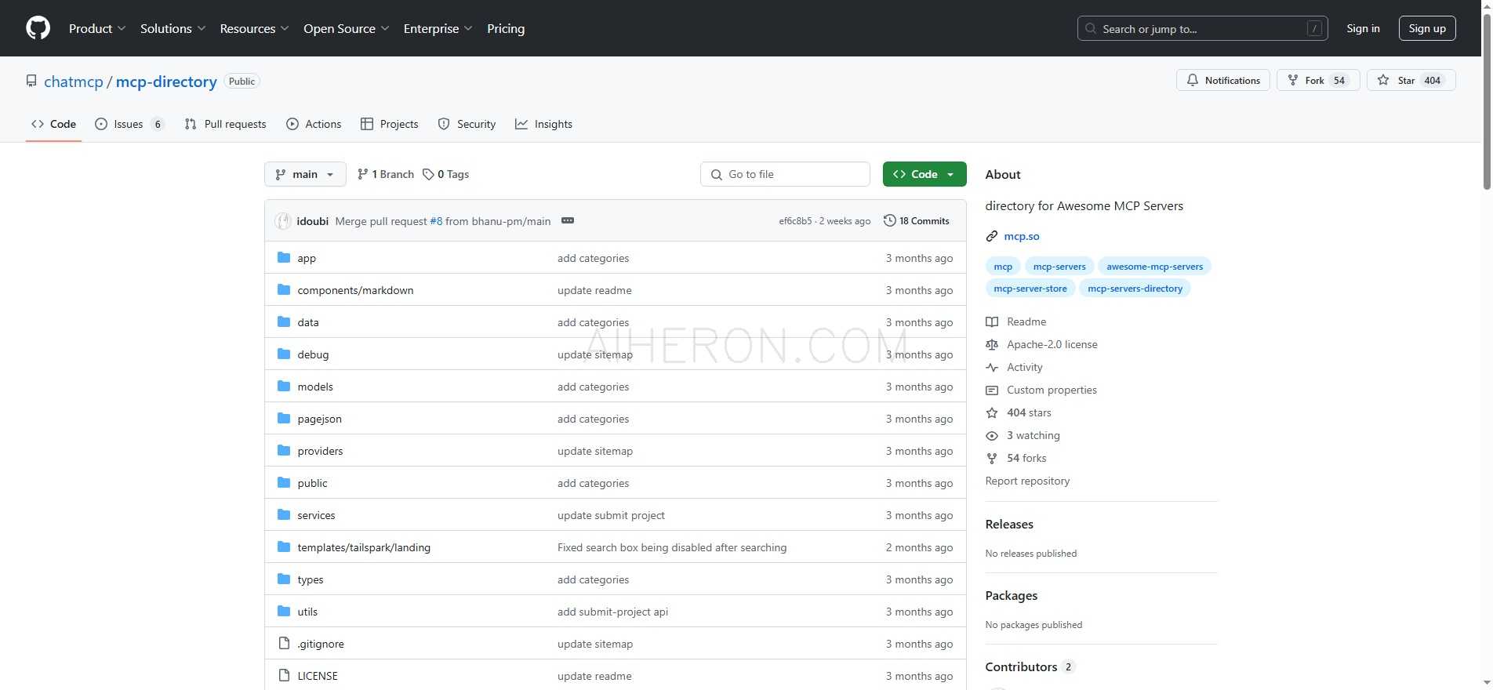
Task: Open the pagejson folder
Action: click(319, 419)
